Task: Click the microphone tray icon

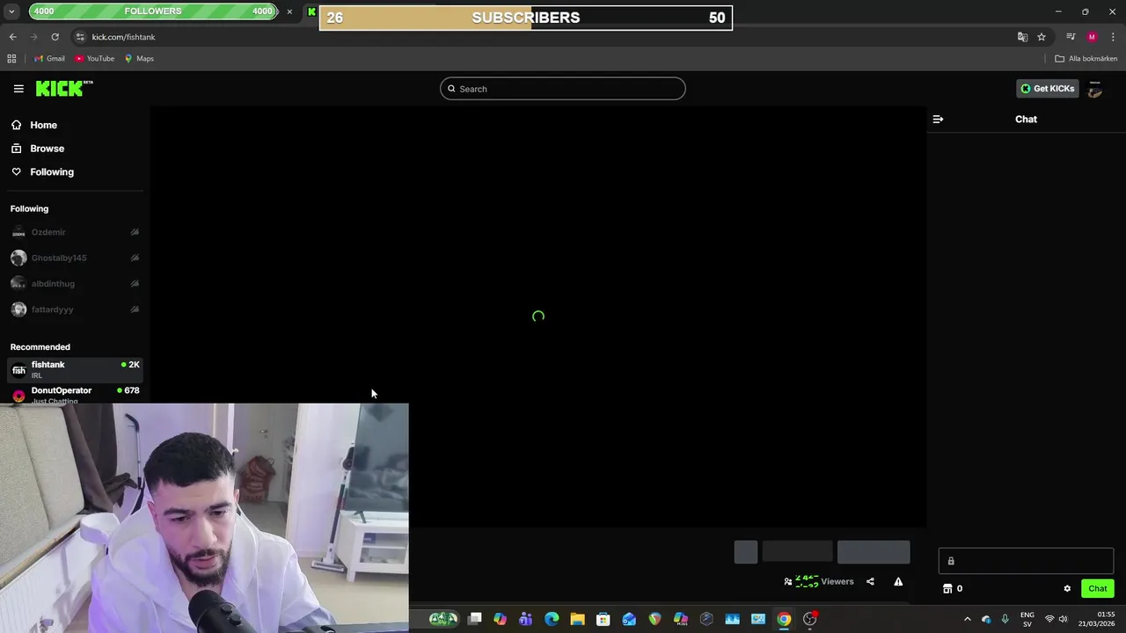Action: pyautogui.click(x=1005, y=619)
